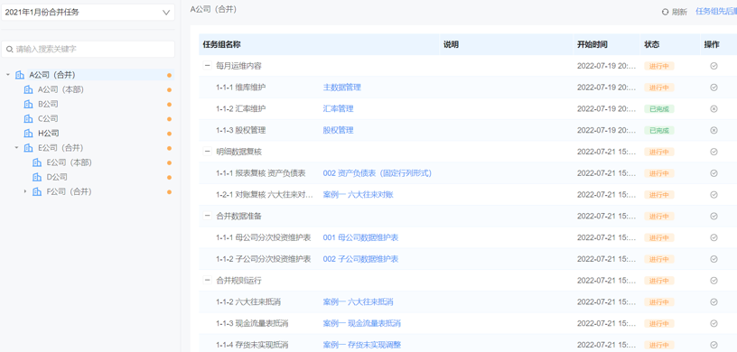The image size is (737, 352).
Task: Click the orange status dot beside F公司（合并）
Action: (x=169, y=191)
